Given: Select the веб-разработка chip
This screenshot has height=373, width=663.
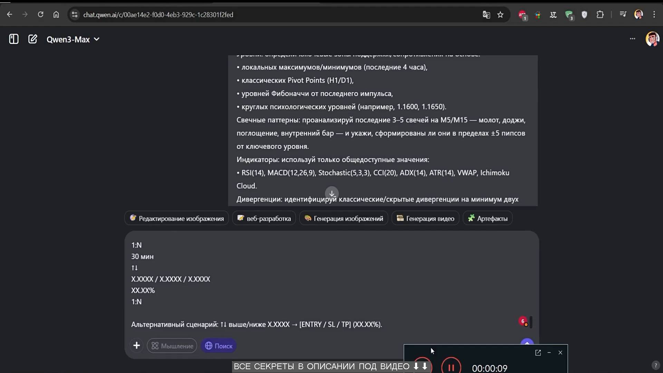Looking at the screenshot, I should (x=264, y=218).
